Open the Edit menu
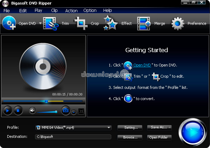This screenshot has height=148, width=210. coord(23,10)
